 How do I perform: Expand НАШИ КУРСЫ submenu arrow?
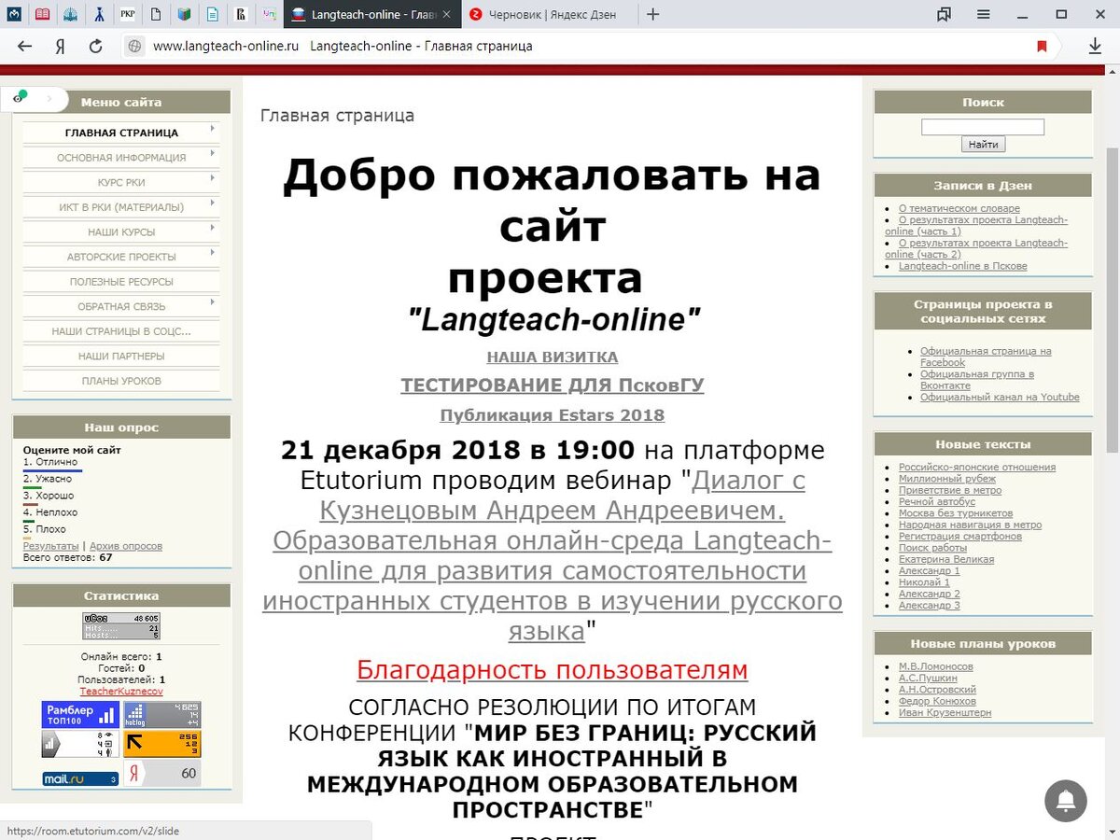click(213, 227)
